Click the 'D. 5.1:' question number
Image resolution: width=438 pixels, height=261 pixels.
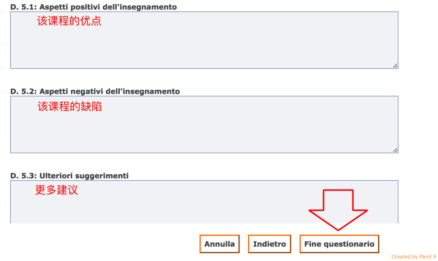[24, 7]
